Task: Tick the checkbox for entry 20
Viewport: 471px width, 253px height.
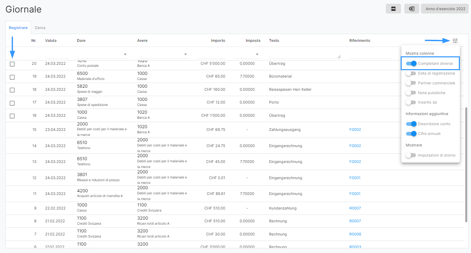Action: 12,64
